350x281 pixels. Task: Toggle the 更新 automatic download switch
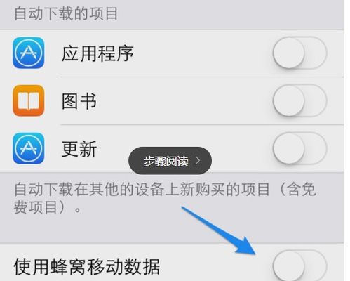[x=299, y=148]
